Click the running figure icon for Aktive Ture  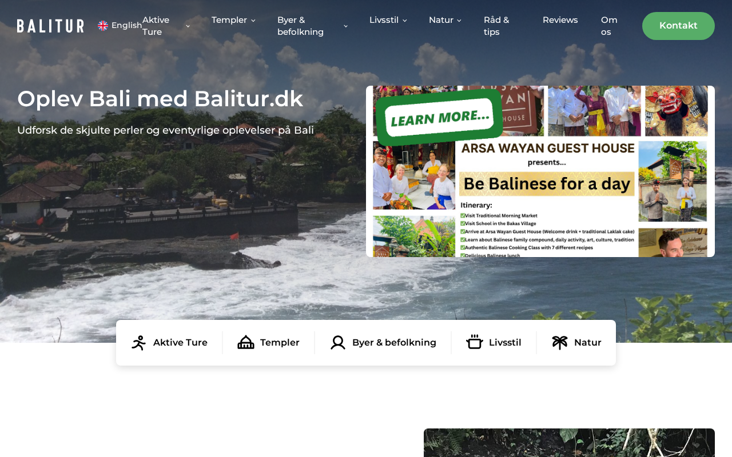tap(139, 343)
